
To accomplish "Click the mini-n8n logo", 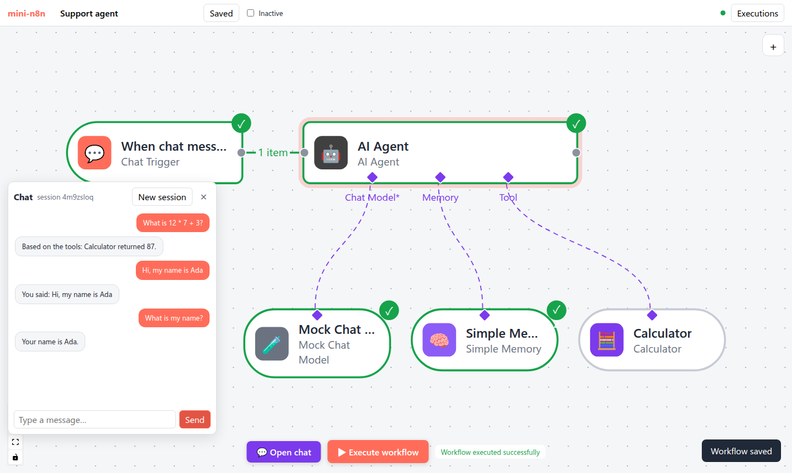I will point(26,13).
